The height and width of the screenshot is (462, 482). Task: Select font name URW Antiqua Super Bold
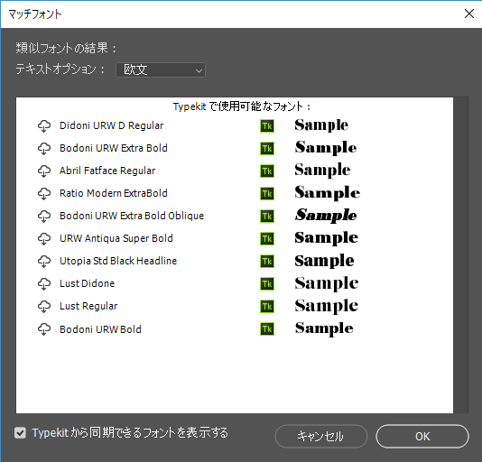pyautogui.click(x=116, y=238)
